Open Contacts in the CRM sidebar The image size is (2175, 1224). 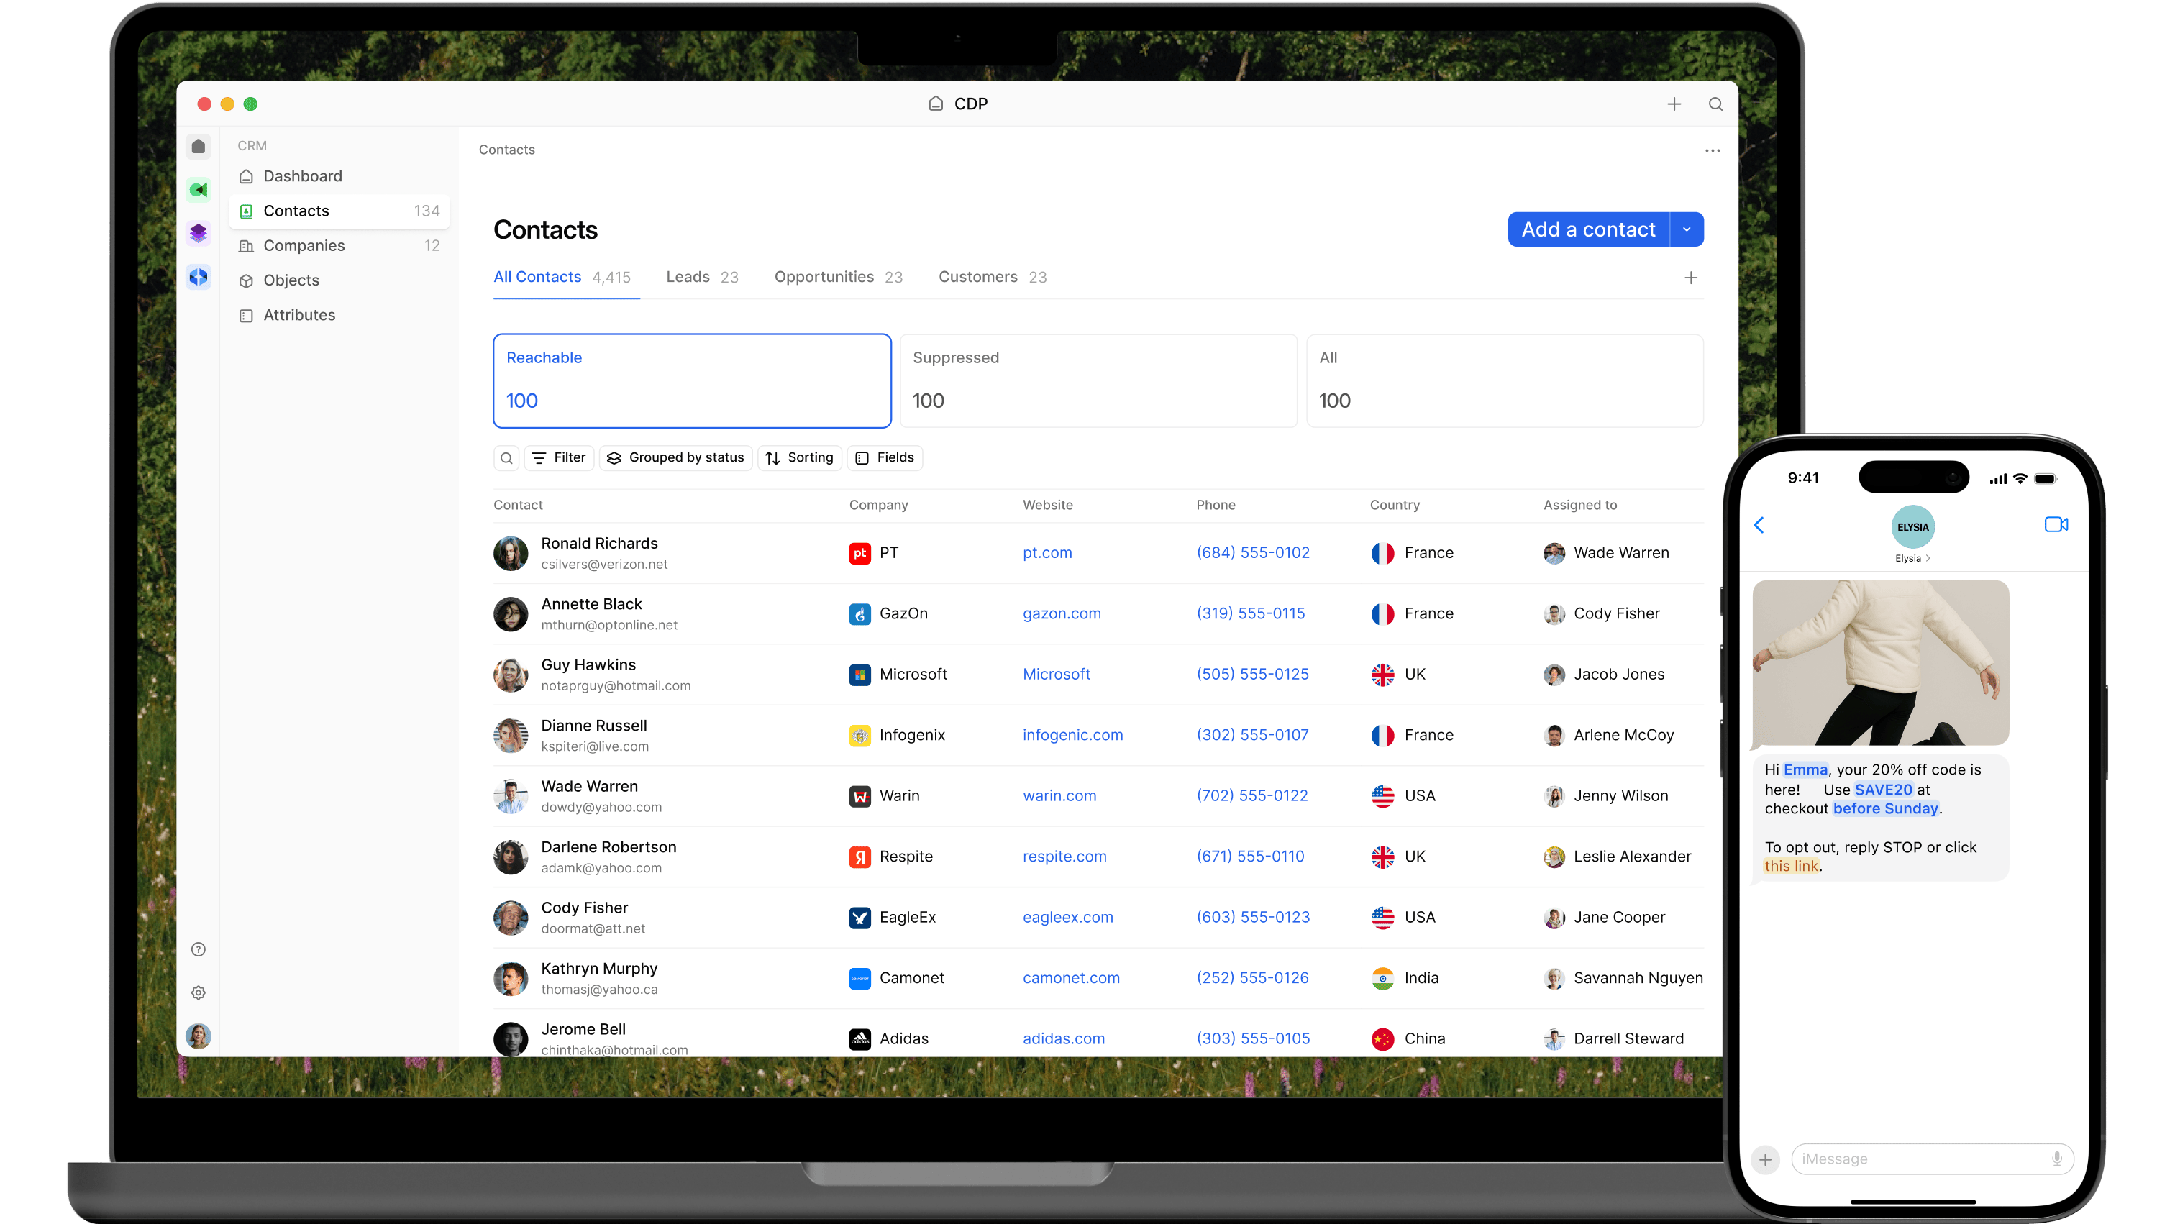(x=339, y=211)
